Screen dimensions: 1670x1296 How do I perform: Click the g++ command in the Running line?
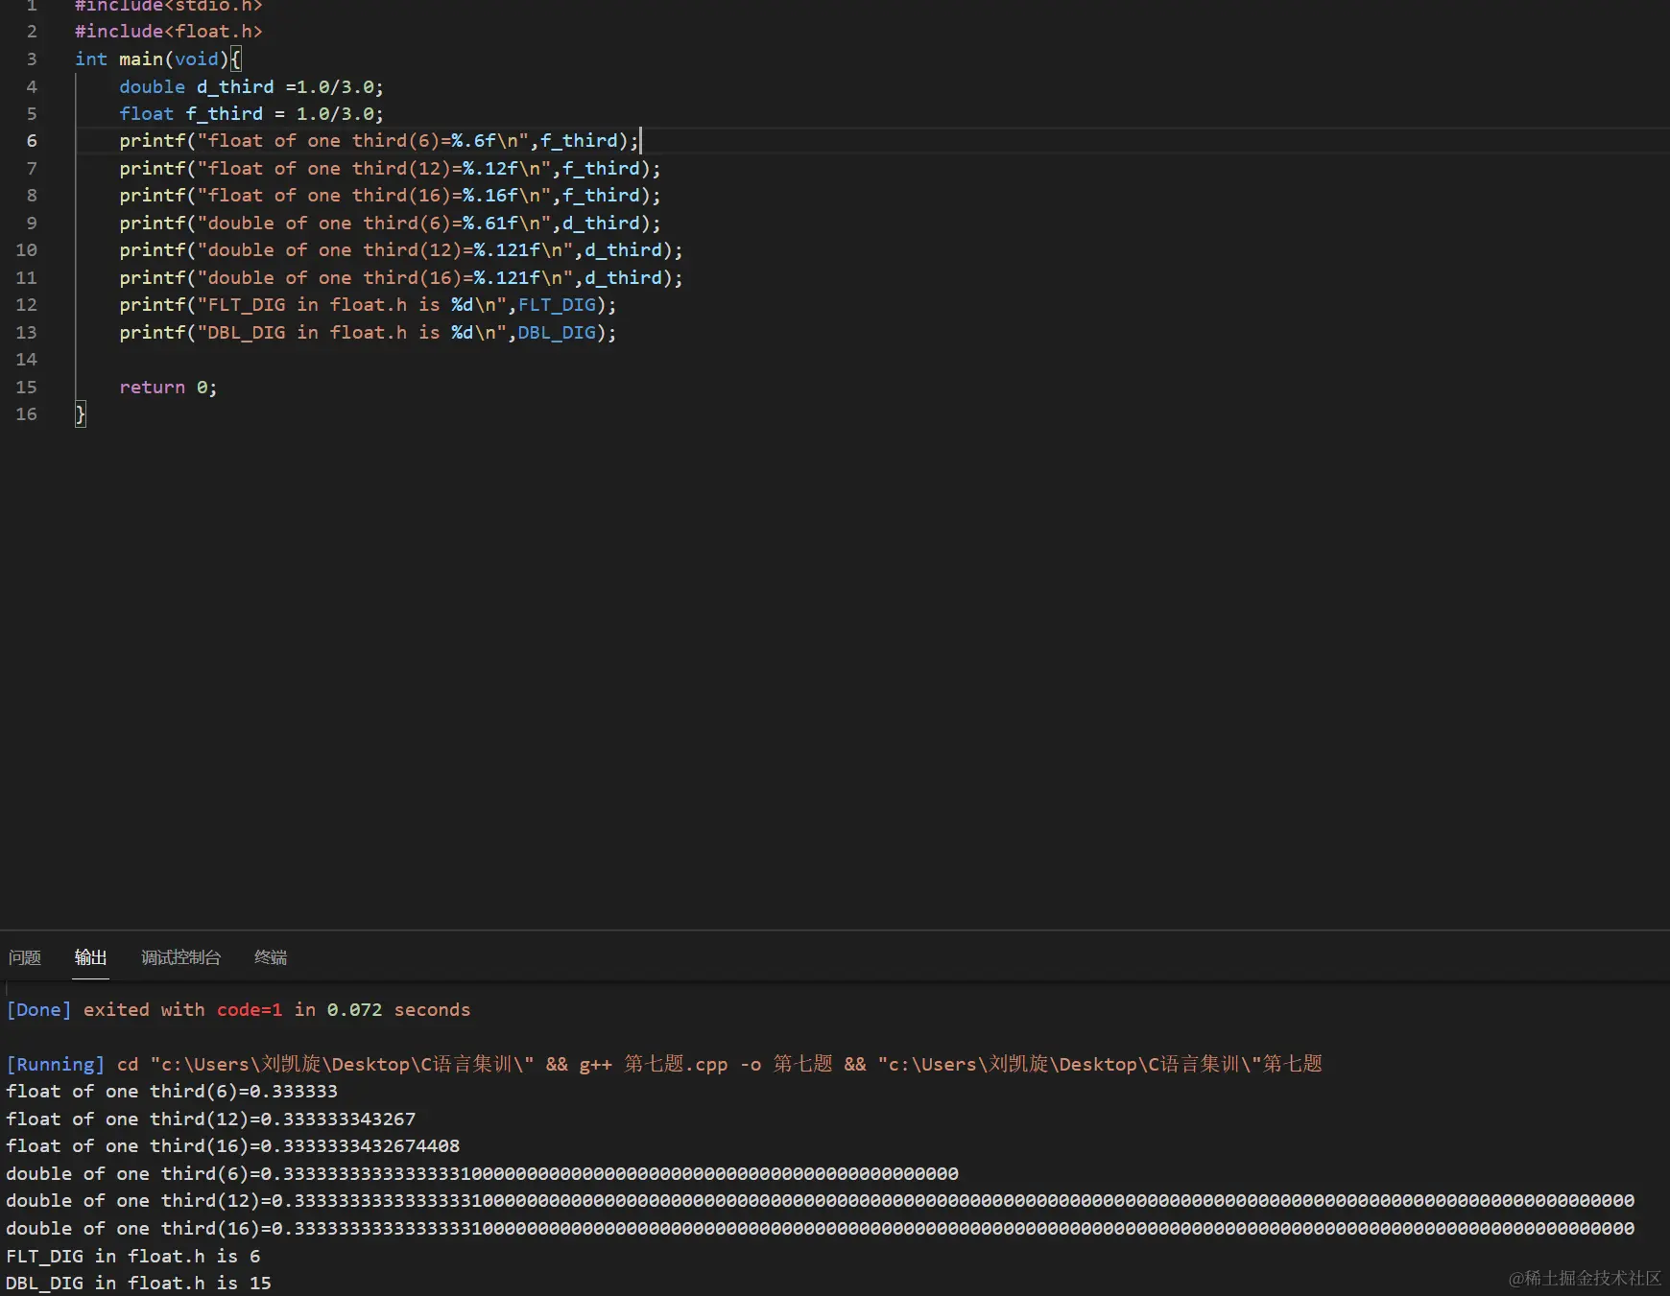point(595,1065)
